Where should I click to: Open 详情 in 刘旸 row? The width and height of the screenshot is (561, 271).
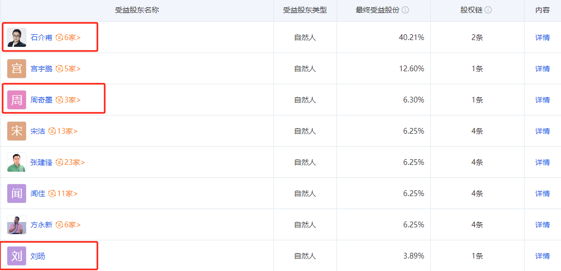(x=542, y=256)
